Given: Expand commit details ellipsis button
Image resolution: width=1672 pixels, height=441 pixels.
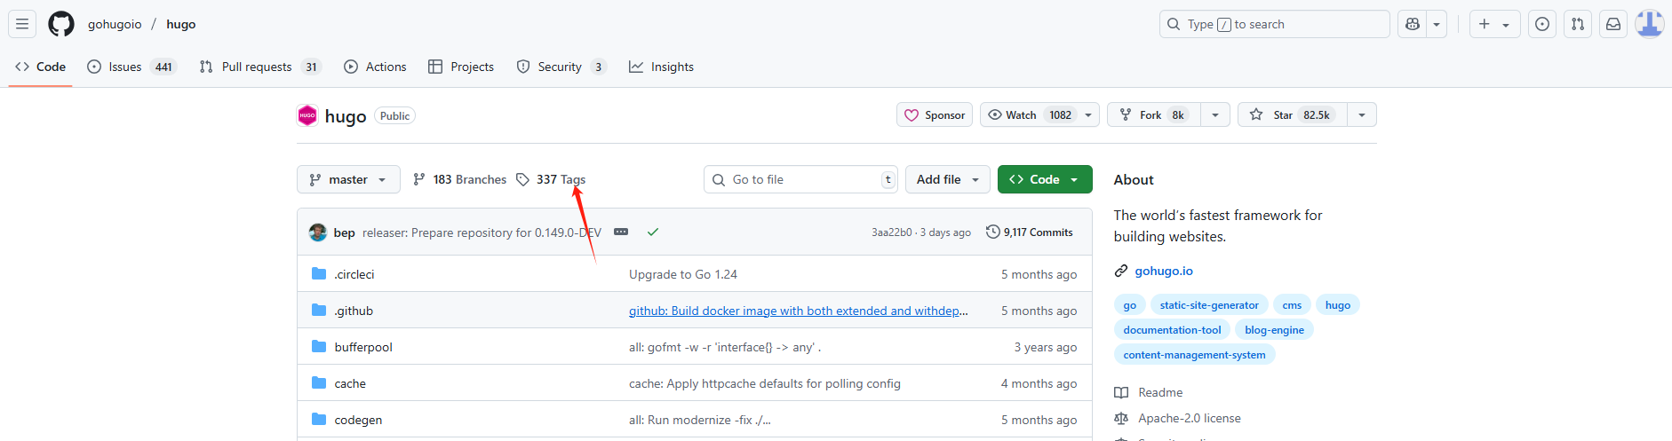Looking at the screenshot, I should pos(621,232).
